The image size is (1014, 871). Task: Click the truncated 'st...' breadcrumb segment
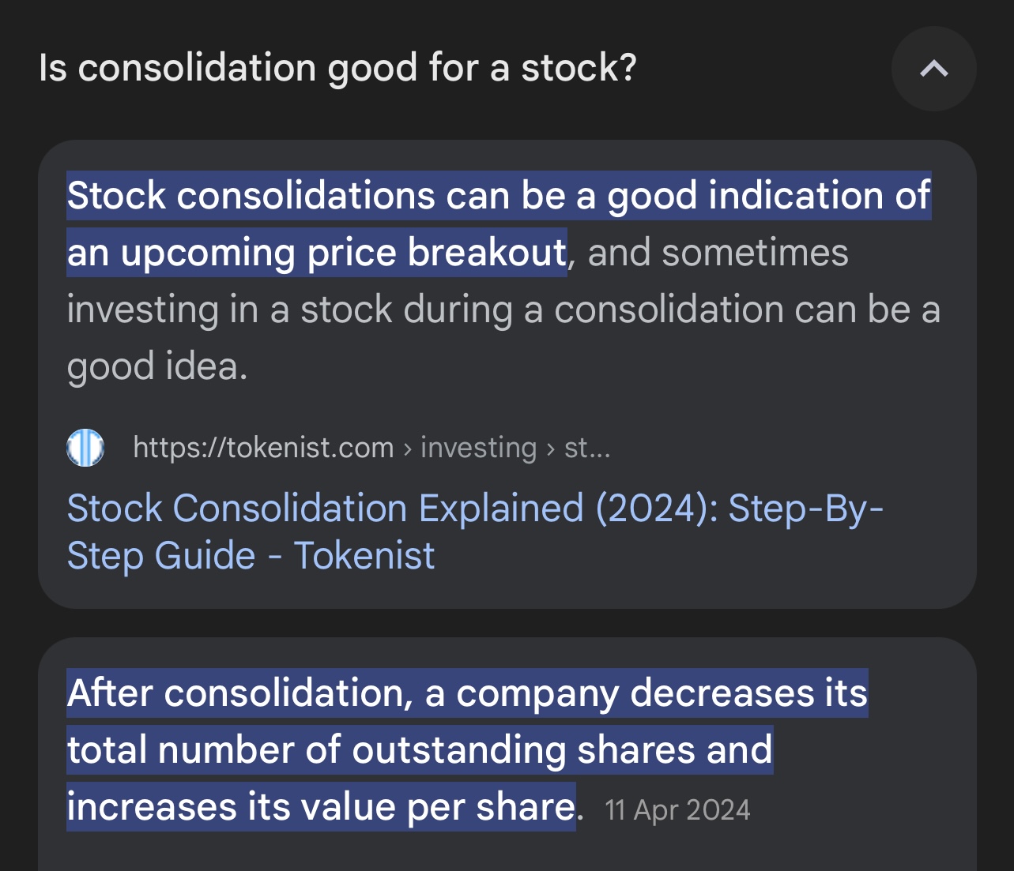point(587,448)
